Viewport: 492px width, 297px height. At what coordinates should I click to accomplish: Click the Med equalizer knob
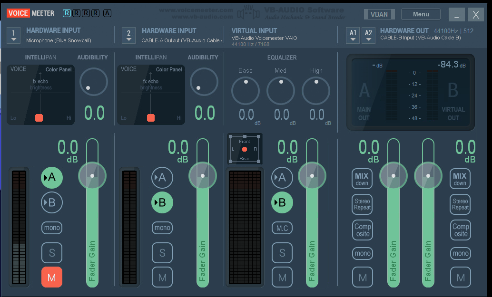281,91
